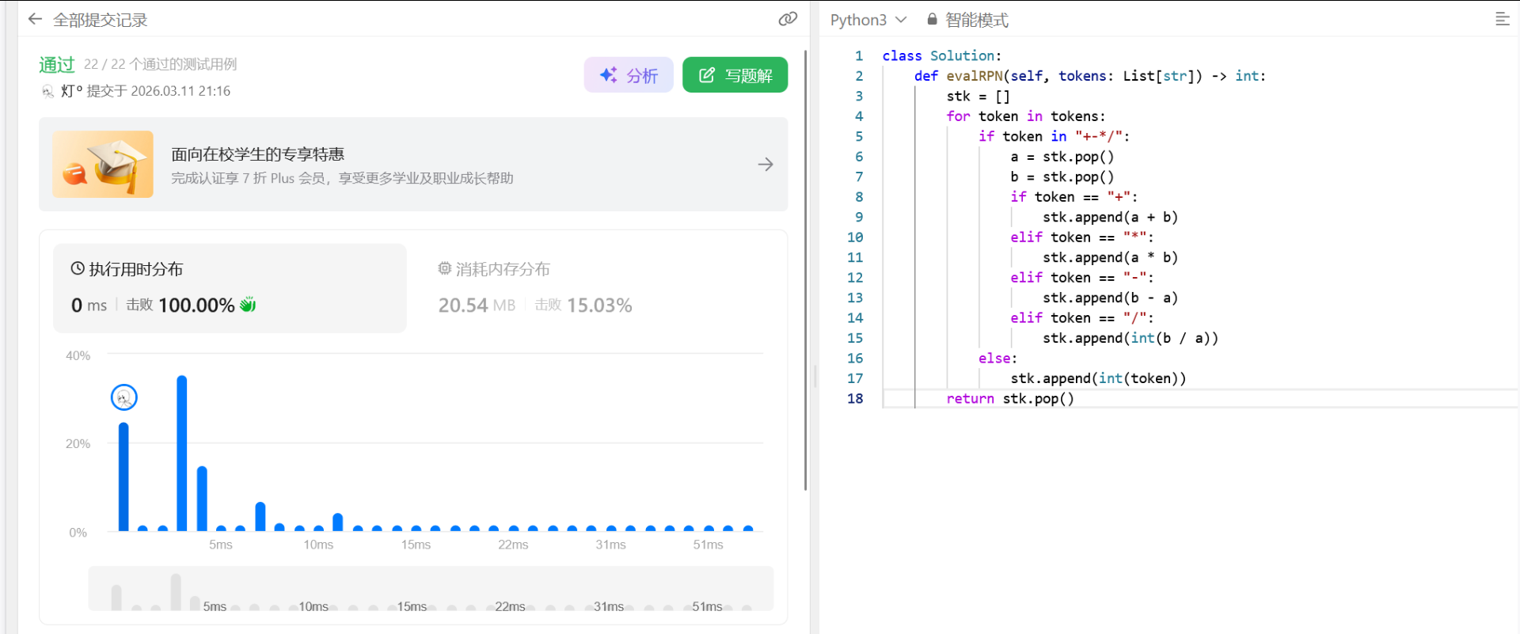Click submitter avatar next to 灯°

click(x=47, y=91)
